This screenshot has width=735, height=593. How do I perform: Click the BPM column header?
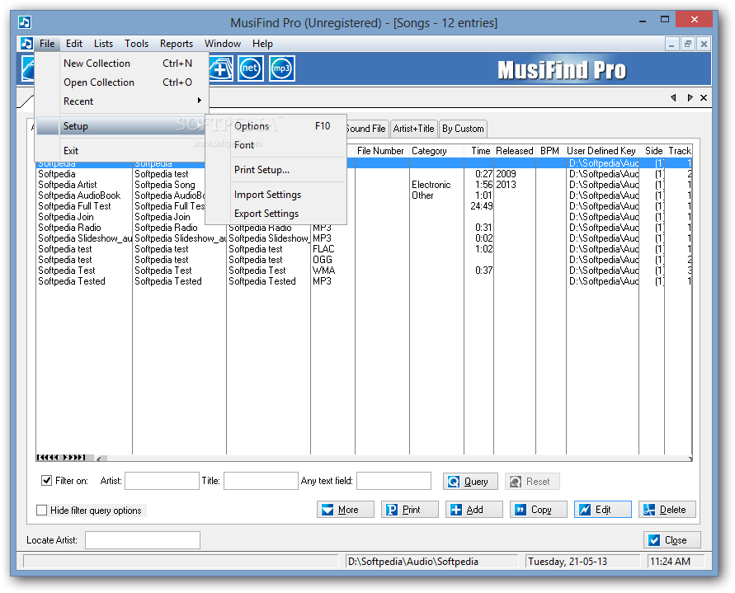point(550,151)
